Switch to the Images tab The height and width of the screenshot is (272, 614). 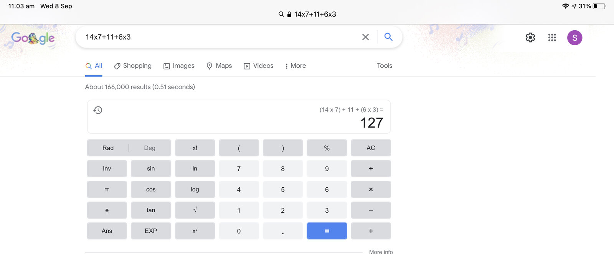179,66
